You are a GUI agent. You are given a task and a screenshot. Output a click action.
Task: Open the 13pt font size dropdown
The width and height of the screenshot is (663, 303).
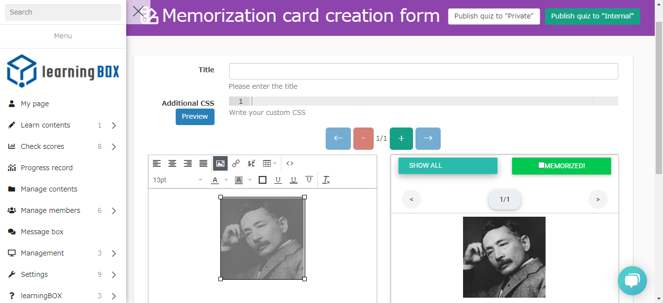178,180
